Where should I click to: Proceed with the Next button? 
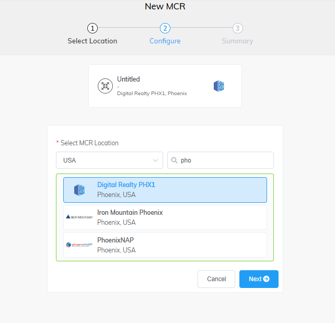[259, 279]
